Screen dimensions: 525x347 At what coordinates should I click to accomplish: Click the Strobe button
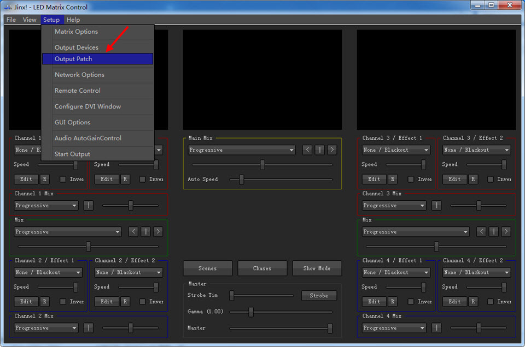point(319,296)
